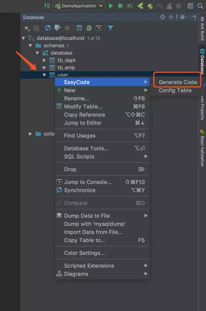Image resolution: width=206 pixels, height=311 pixels.
Task: Add a new data source
Action: (26, 28)
